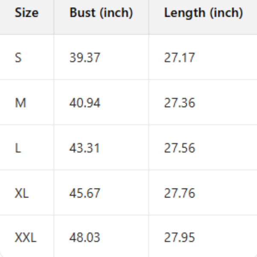
Task: Click the word Bust in the header
Action: pos(82,13)
